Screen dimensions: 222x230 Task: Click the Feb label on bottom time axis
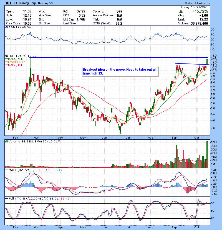pos(15,227)
